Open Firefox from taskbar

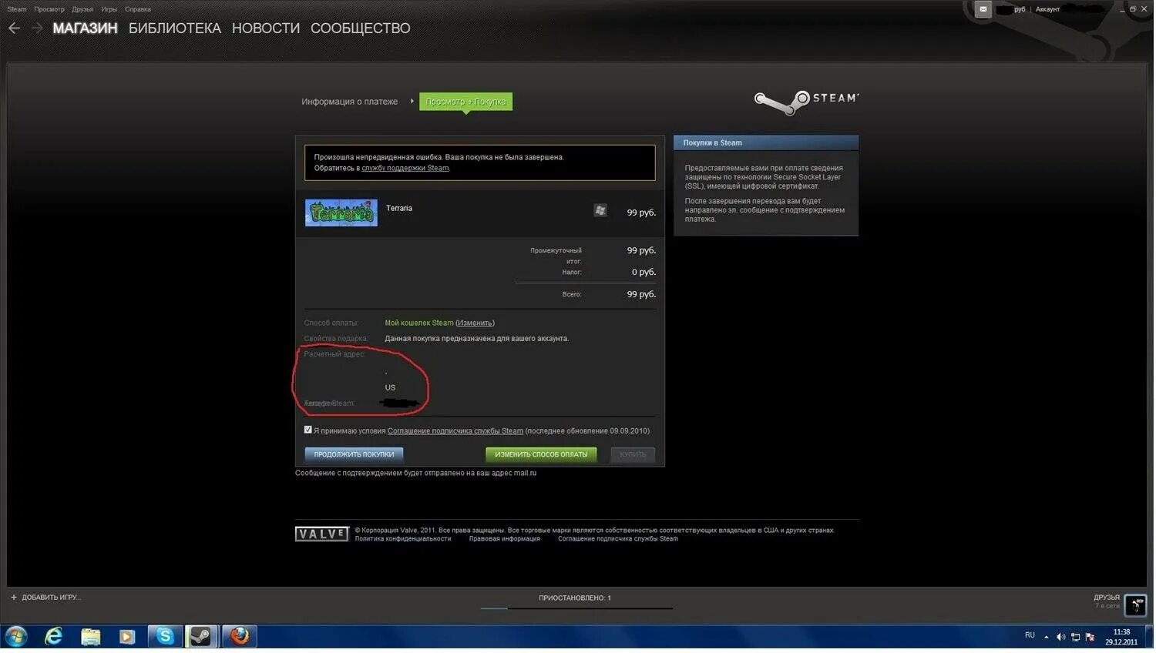(x=240, y=636)
